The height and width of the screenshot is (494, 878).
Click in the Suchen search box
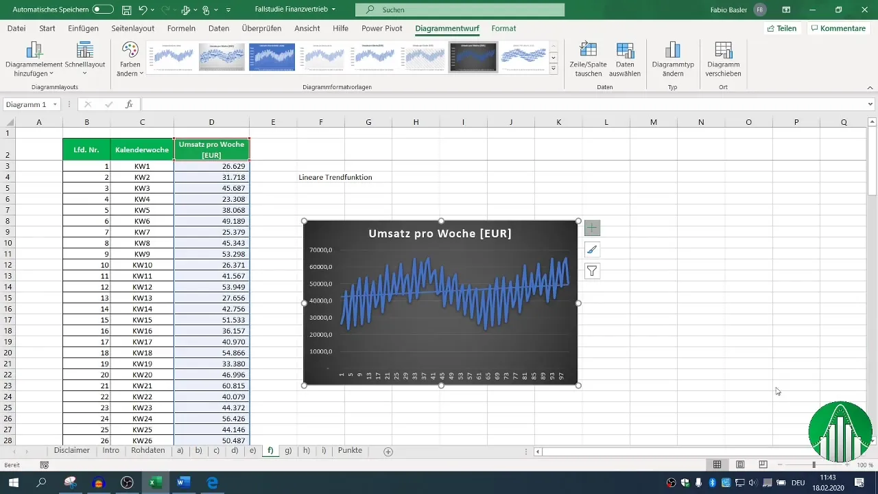(x=460, y=10)
